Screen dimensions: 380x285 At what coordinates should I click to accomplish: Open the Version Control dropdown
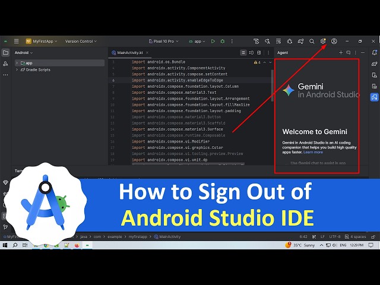[x=81, y=41]
